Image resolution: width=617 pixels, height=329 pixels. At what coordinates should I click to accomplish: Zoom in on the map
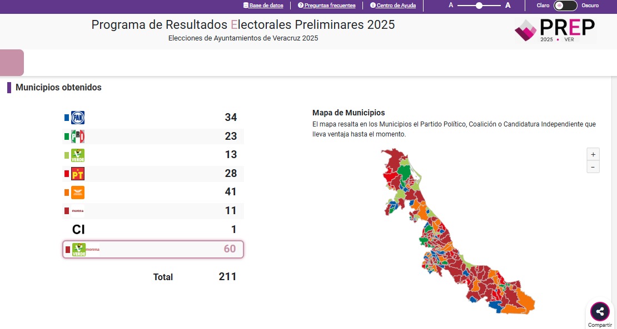pos(593,154)
